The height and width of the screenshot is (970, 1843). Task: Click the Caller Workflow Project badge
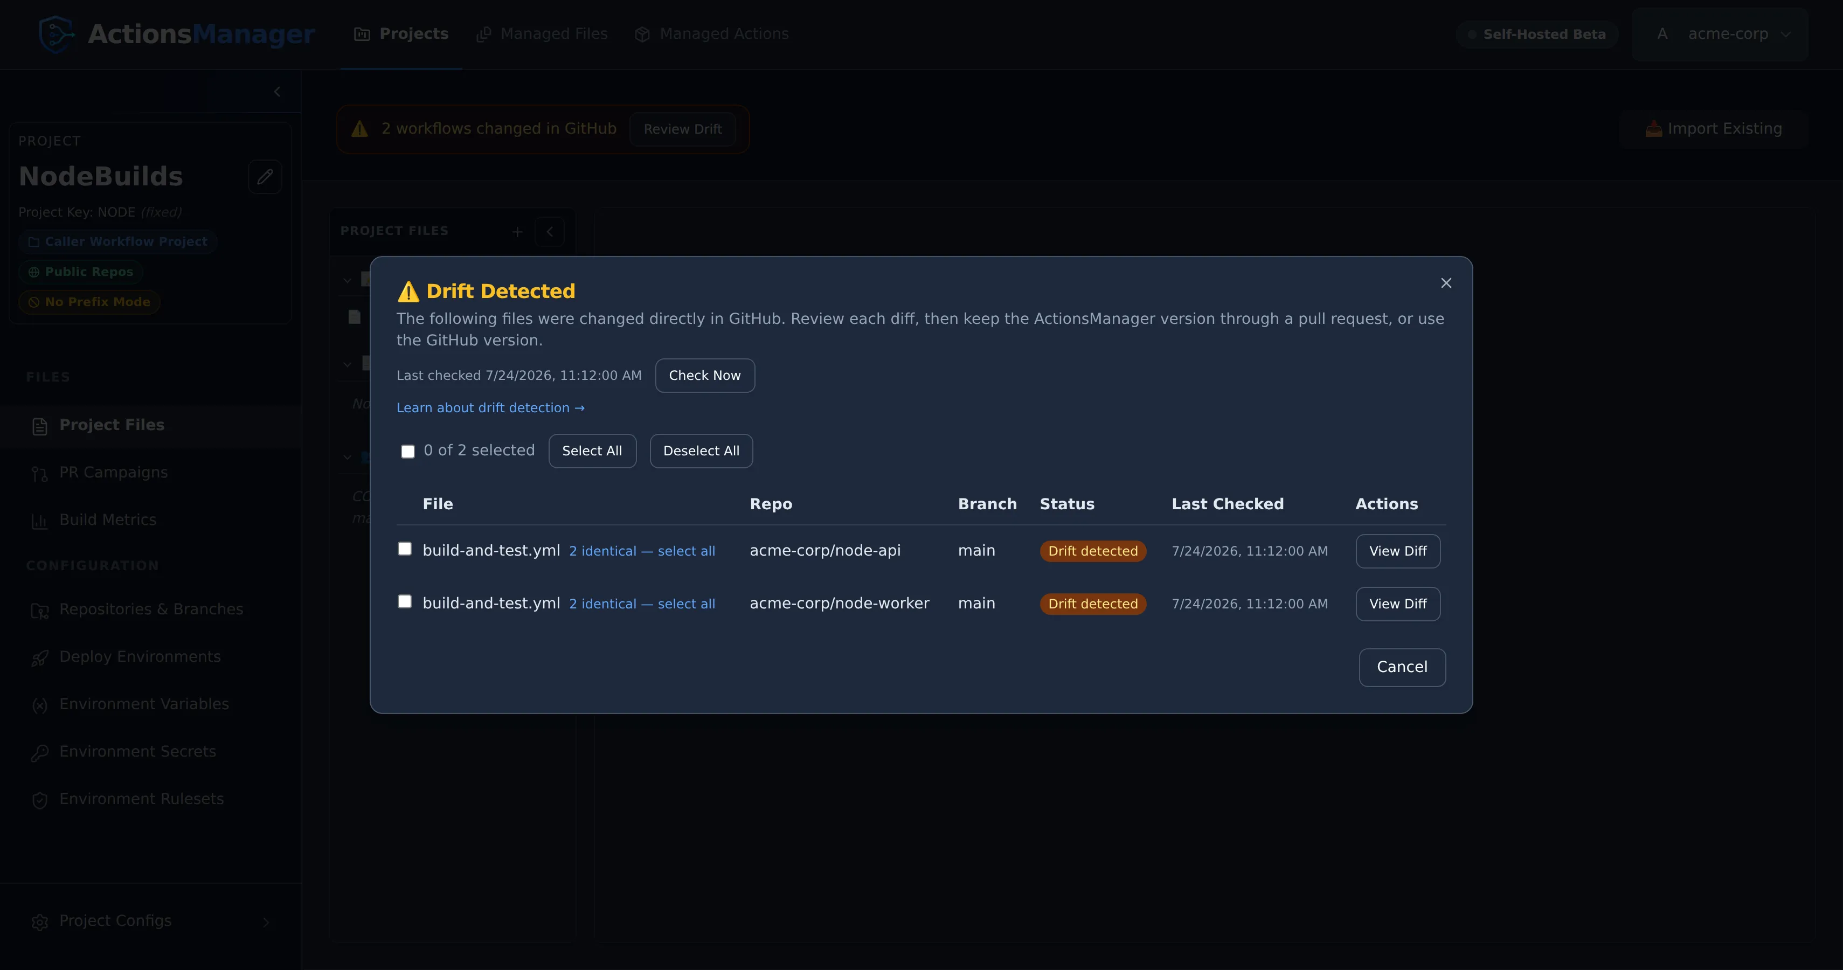[118, 242]
